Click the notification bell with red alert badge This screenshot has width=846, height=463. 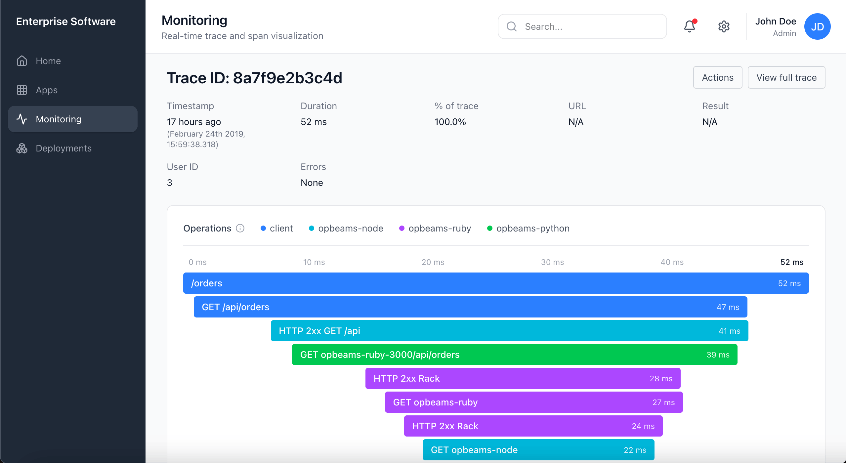click(x=689, y=26)
